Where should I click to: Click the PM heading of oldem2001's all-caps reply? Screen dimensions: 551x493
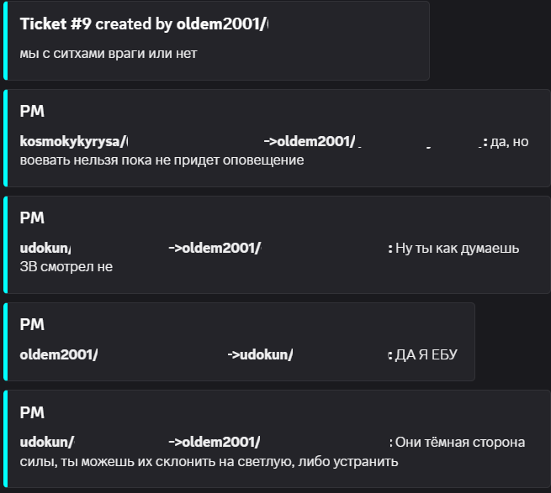coord(31,324)
